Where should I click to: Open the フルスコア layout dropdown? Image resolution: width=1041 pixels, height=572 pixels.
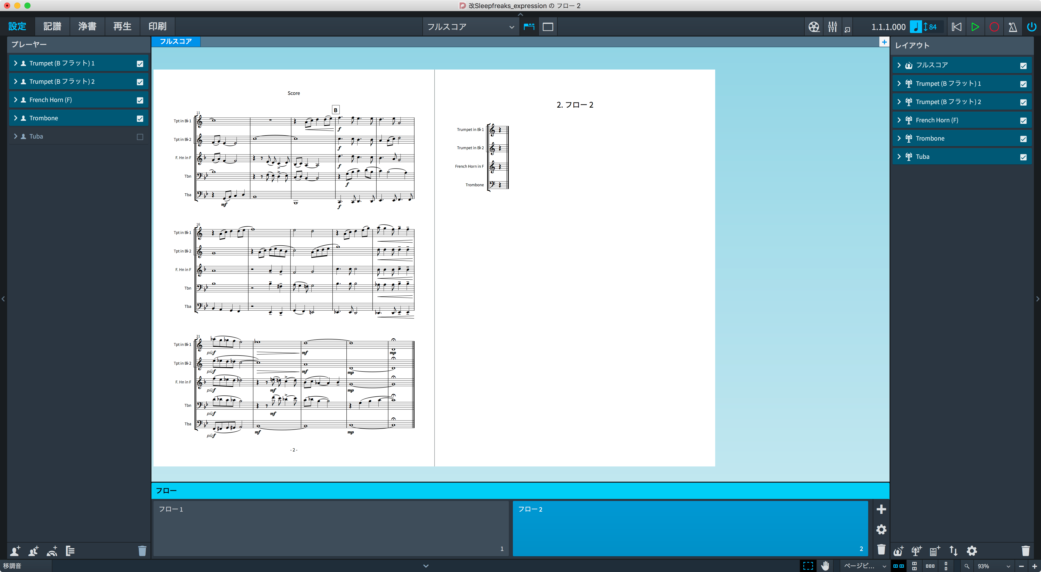(470, 27)
